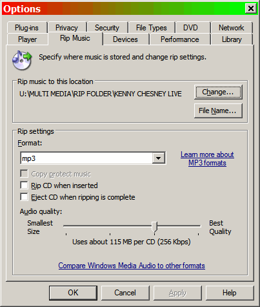The width and height of the screenshot is (260, 307).
Task: Select the Plug-ins tab
Action: click(x=26, y=28)
